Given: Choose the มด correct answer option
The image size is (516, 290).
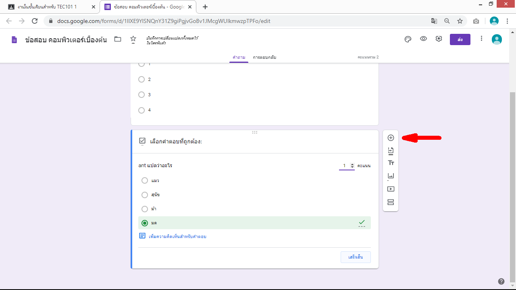Looking at the screenshot, I should click(x=145, y=223).
